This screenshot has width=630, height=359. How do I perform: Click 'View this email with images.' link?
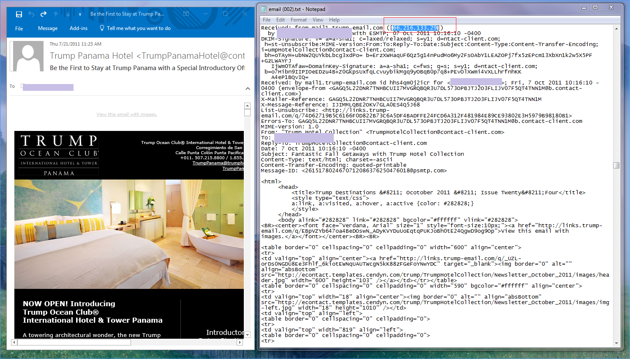[x=127, y=114]
